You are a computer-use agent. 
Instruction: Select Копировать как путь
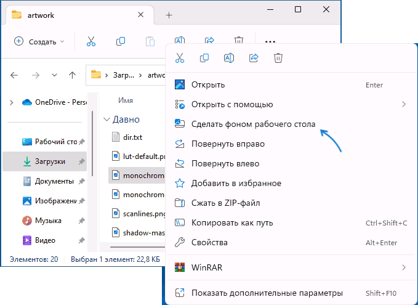click(291, 223)
